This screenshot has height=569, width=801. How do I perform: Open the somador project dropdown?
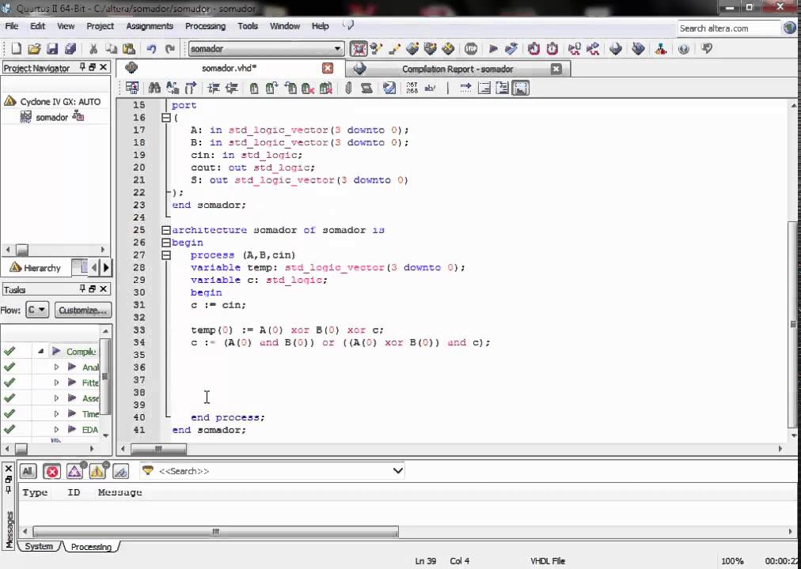[337, 49]
